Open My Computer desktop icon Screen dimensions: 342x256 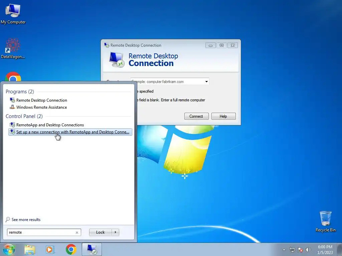tap(13, 14)
